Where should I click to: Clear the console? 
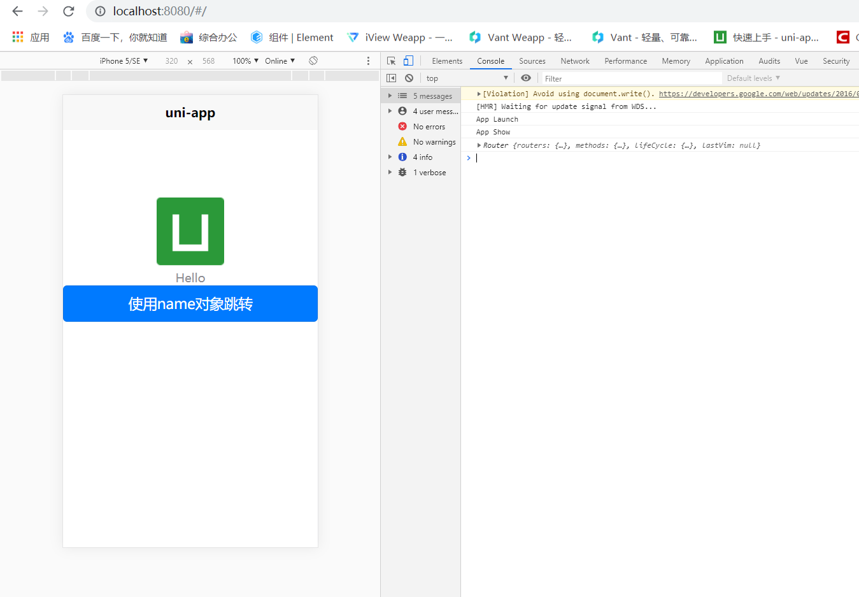[x=409, y=78]
